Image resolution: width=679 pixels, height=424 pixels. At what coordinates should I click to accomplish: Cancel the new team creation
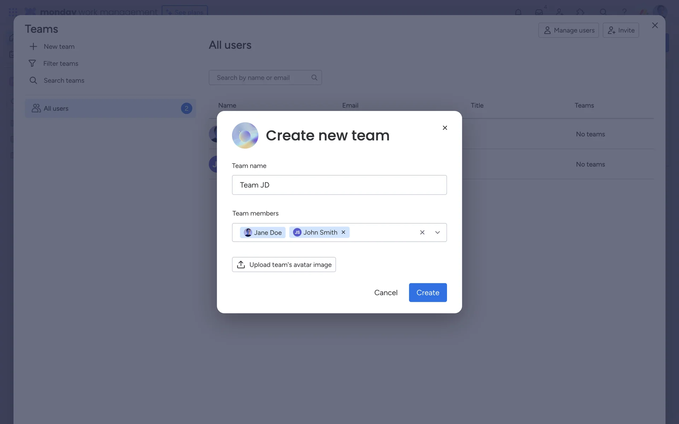(386, 293)
